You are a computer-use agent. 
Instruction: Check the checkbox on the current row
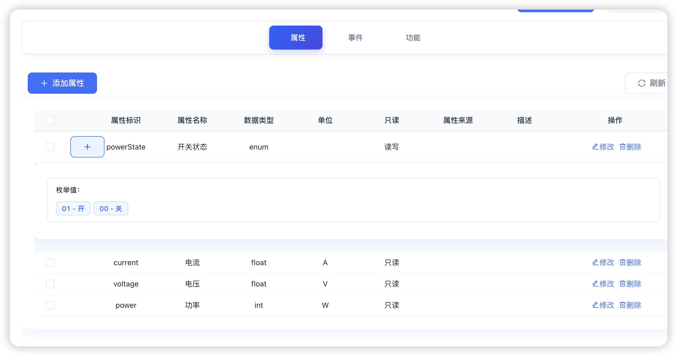(x=50, y=262)
